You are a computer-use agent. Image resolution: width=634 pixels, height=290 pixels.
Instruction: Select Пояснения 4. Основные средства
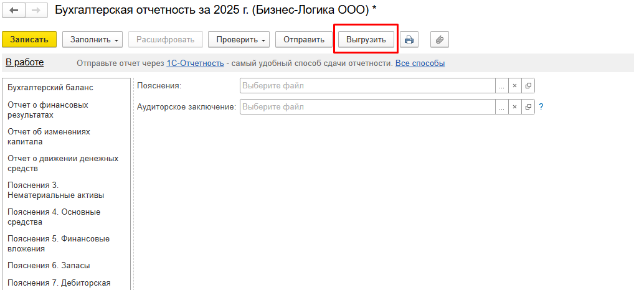coord(54,217)
